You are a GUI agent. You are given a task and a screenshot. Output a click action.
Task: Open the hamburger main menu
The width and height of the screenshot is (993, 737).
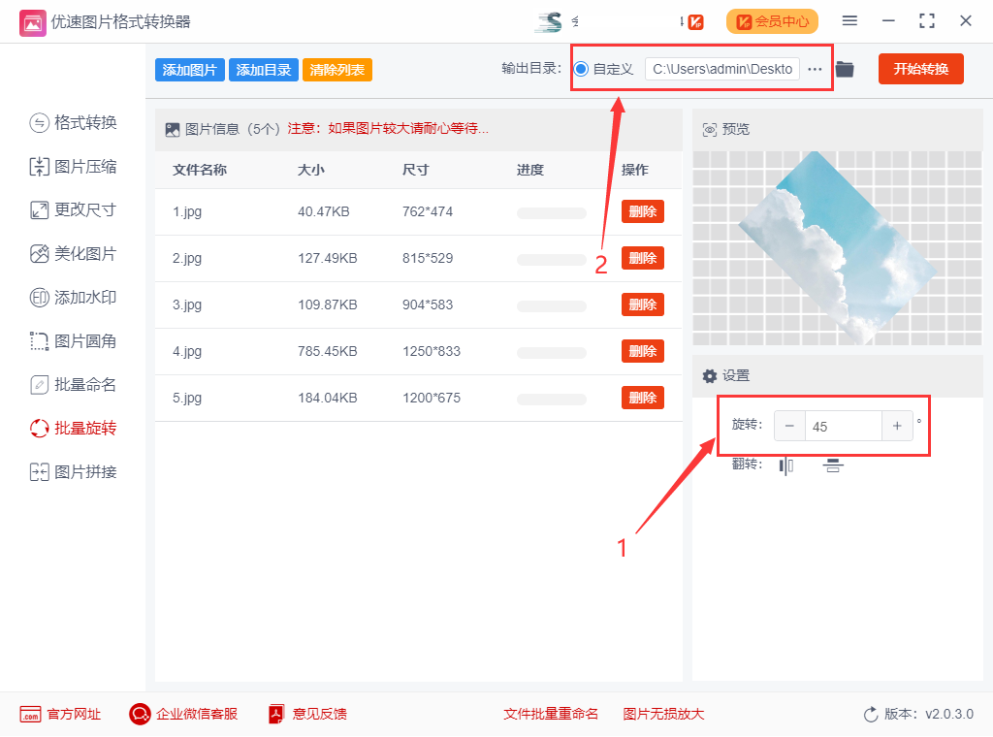[x=849, y=21]
